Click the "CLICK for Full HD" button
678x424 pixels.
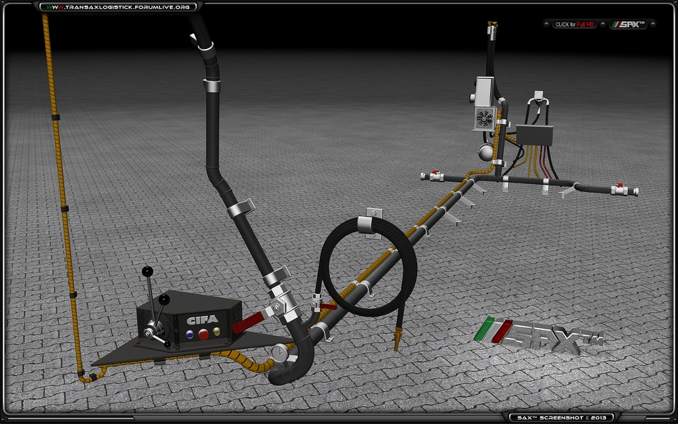coord(575,25)
